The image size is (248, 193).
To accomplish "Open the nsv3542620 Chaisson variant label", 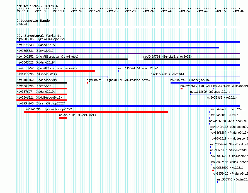I will pyautogui.click(x=229, y=156).
